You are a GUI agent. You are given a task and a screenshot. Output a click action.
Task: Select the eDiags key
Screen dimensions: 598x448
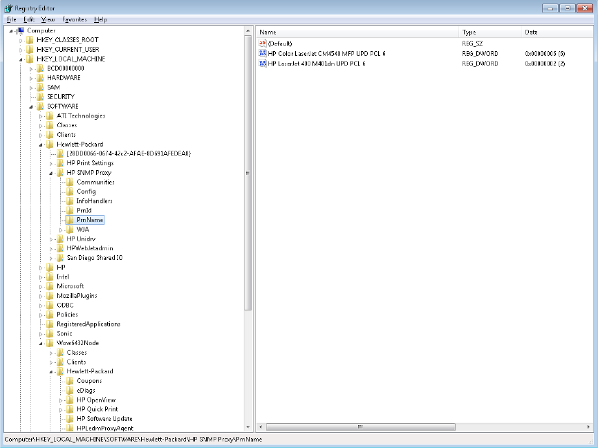86,391
